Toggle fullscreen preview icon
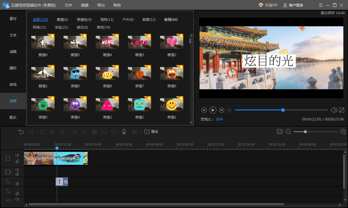 coord(342,110)
